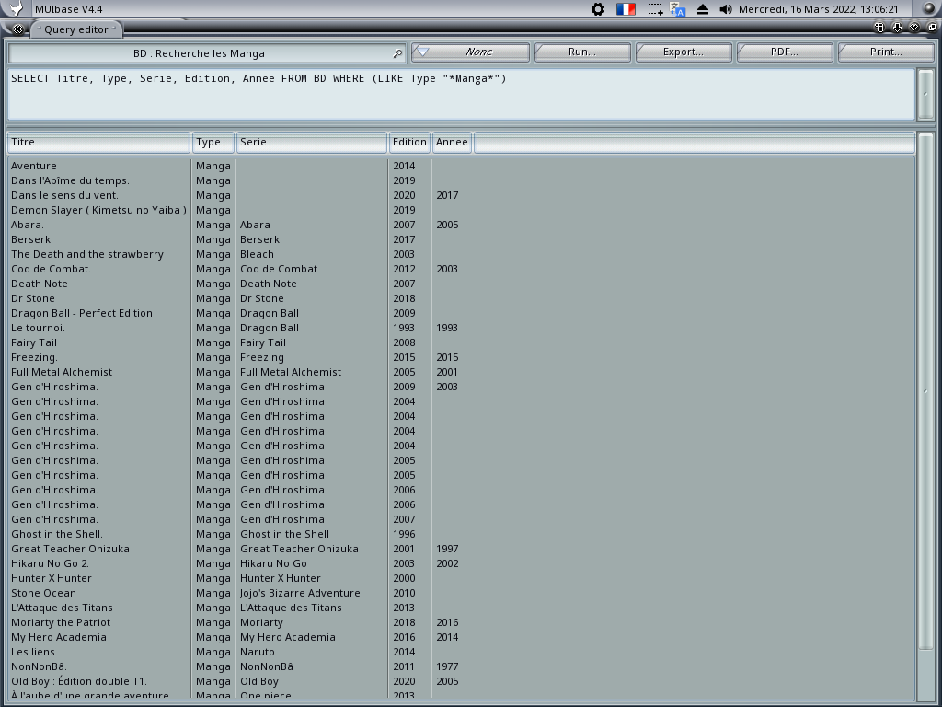Click the speaker volume icon
Viewport: 942px width, 707px height.
pos(726,9)
